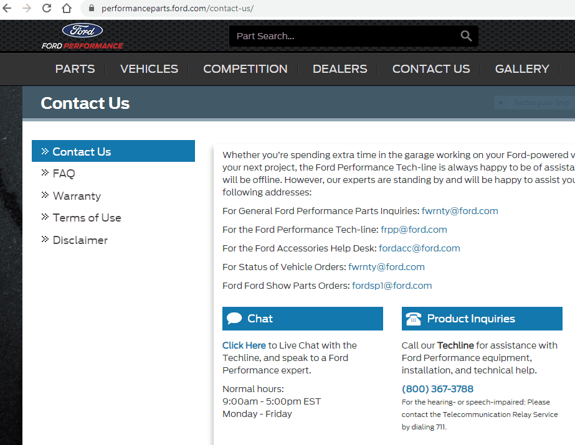Click the 'Monday - Friday' text

tap(257, 414)
